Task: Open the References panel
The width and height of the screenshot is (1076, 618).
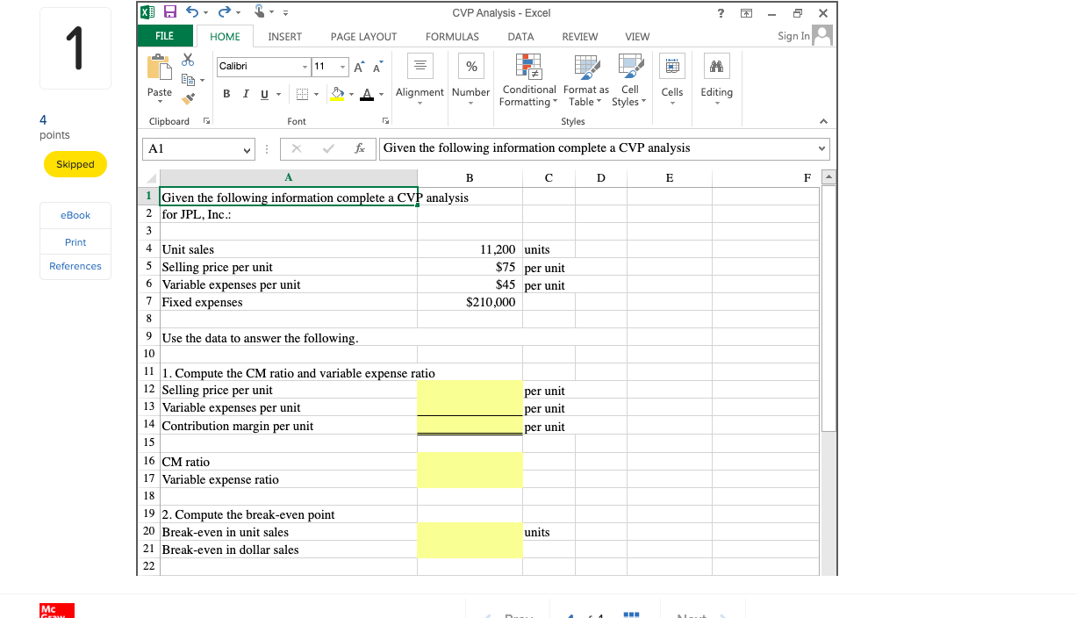Action: pos(75,266)
